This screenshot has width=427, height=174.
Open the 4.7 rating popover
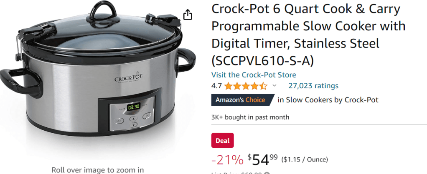point(216,86)
